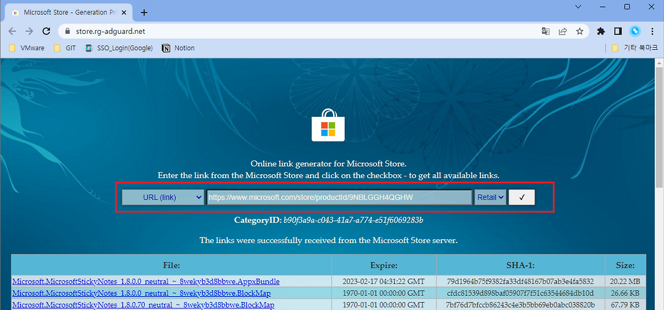Open GIT bookmark folder
664x310 pixels.
(64, 48)
